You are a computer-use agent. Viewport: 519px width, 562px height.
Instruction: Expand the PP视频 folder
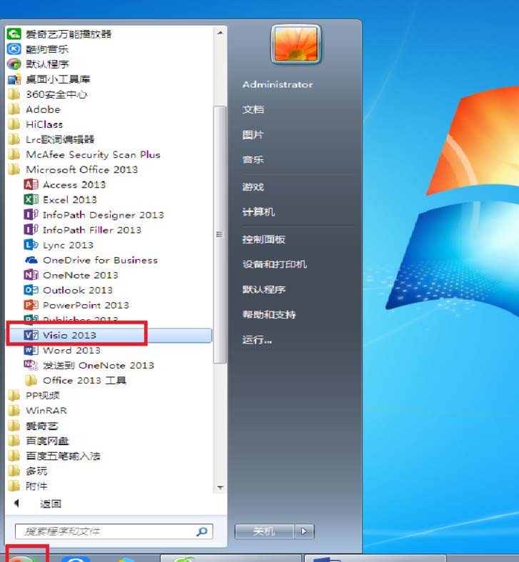[34, 396]
